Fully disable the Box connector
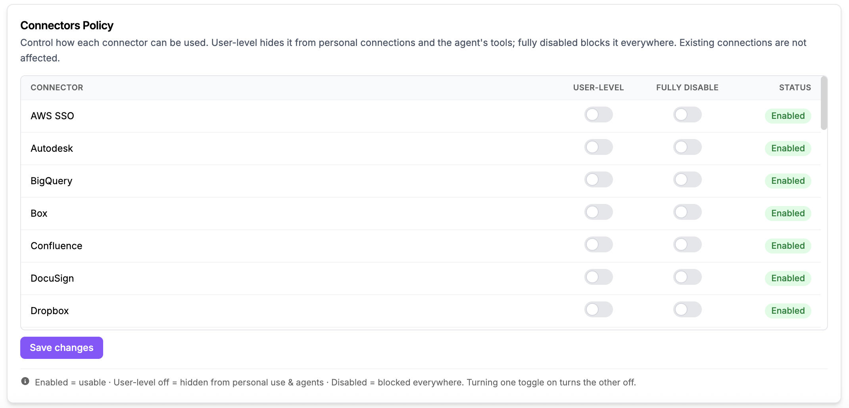Screen dimensions: 849x408 click(687, 212)
